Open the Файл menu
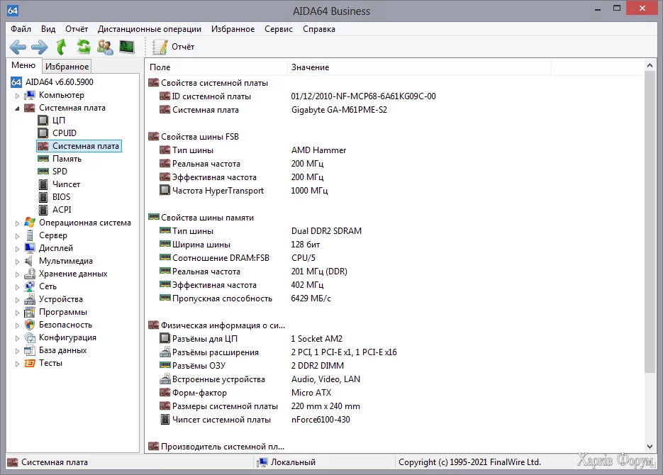 pyautogui.click(x=21, y=29)
